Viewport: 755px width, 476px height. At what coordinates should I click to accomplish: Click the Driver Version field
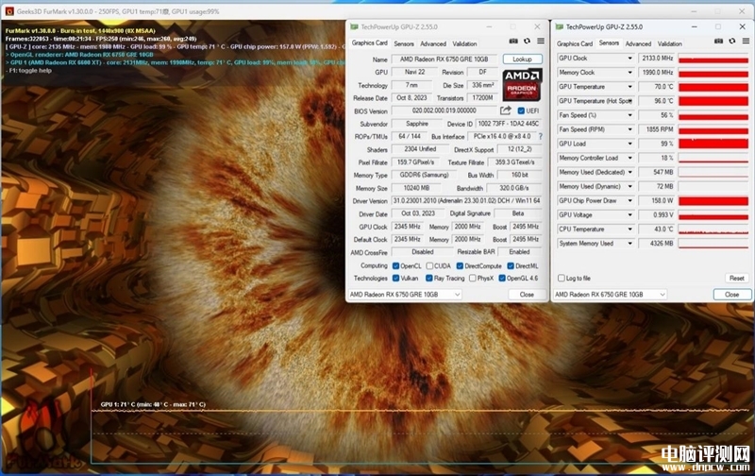[466, 200]
